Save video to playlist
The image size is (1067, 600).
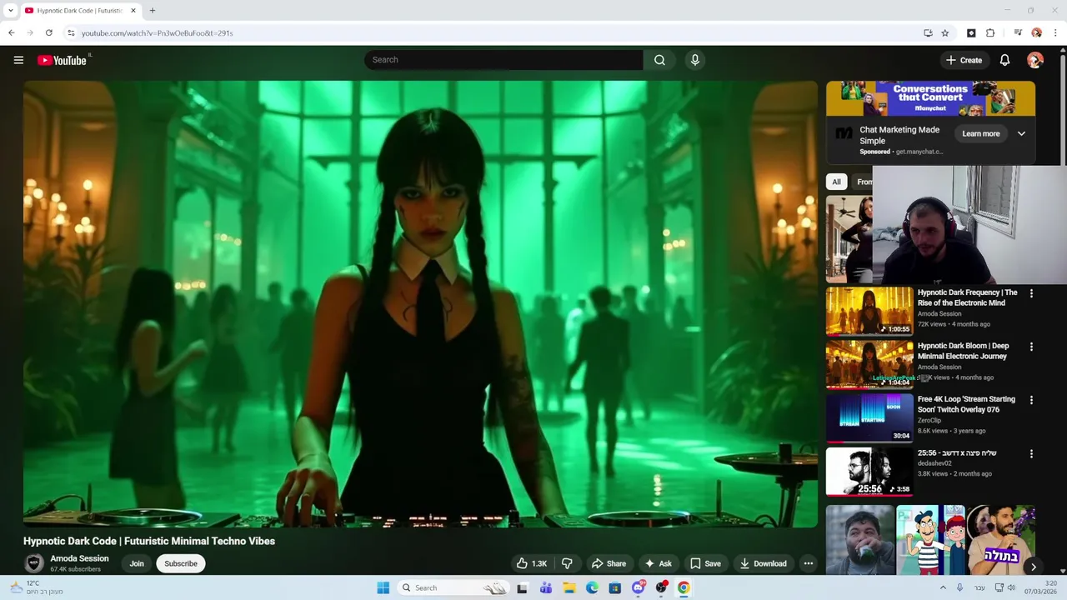[x=705, y=563]
